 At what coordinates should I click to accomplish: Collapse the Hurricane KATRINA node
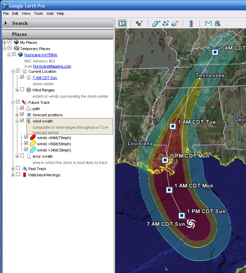pyautogui.click(x=9, y=55)
